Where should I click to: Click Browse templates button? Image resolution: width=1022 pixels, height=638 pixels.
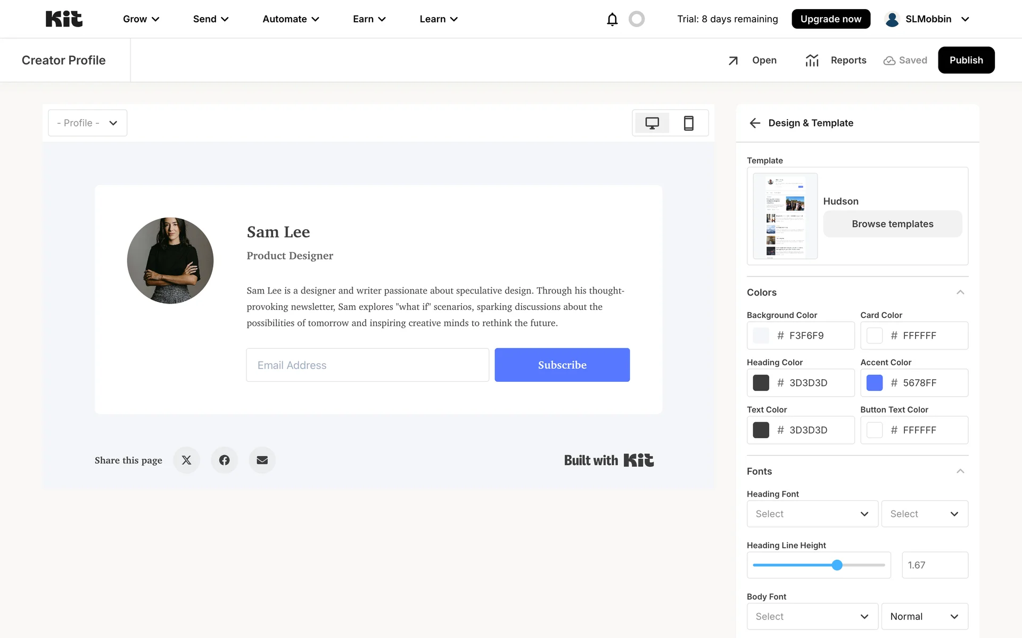click(892, 224)
